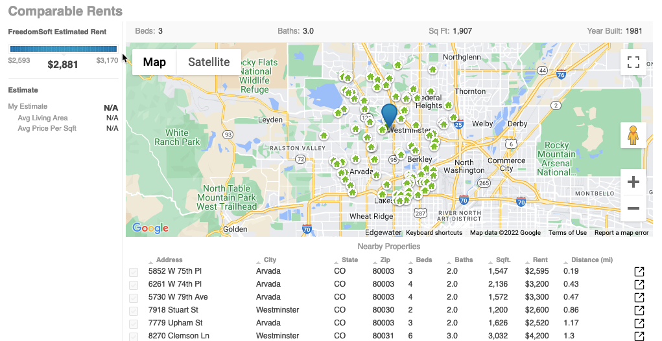
Task: Tick the checkbox for 7918 Stuart St
Action: point(134,311)
